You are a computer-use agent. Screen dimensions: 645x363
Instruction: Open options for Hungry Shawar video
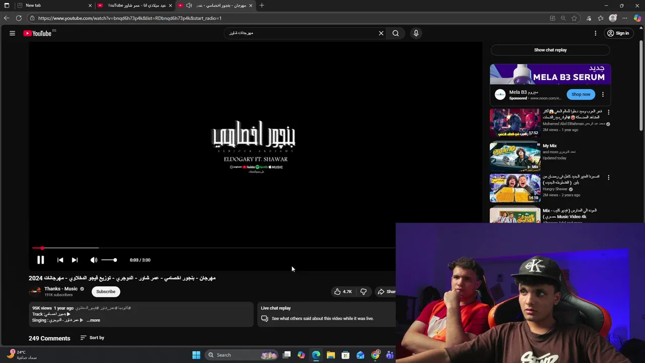point(608,177)
